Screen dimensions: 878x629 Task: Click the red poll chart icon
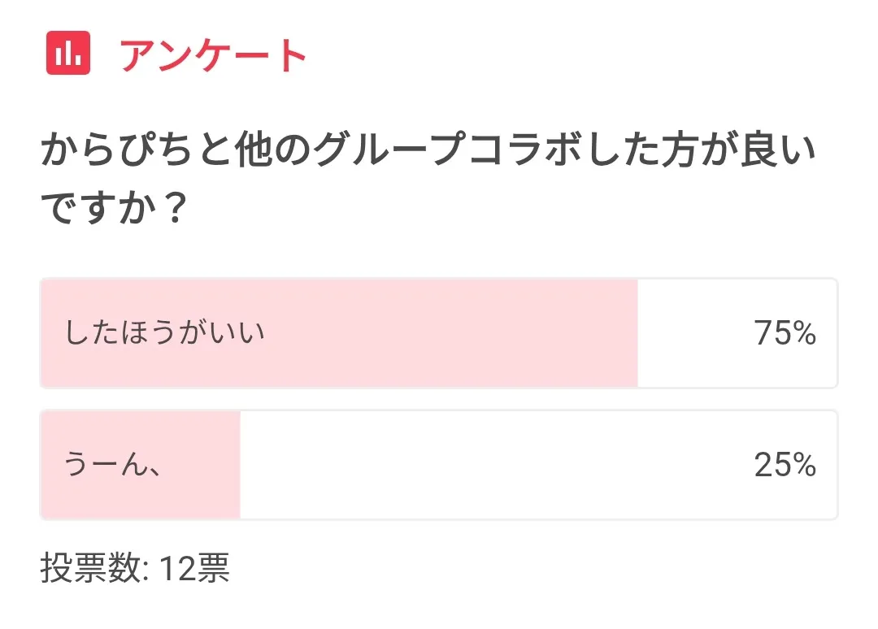(67, 54)
